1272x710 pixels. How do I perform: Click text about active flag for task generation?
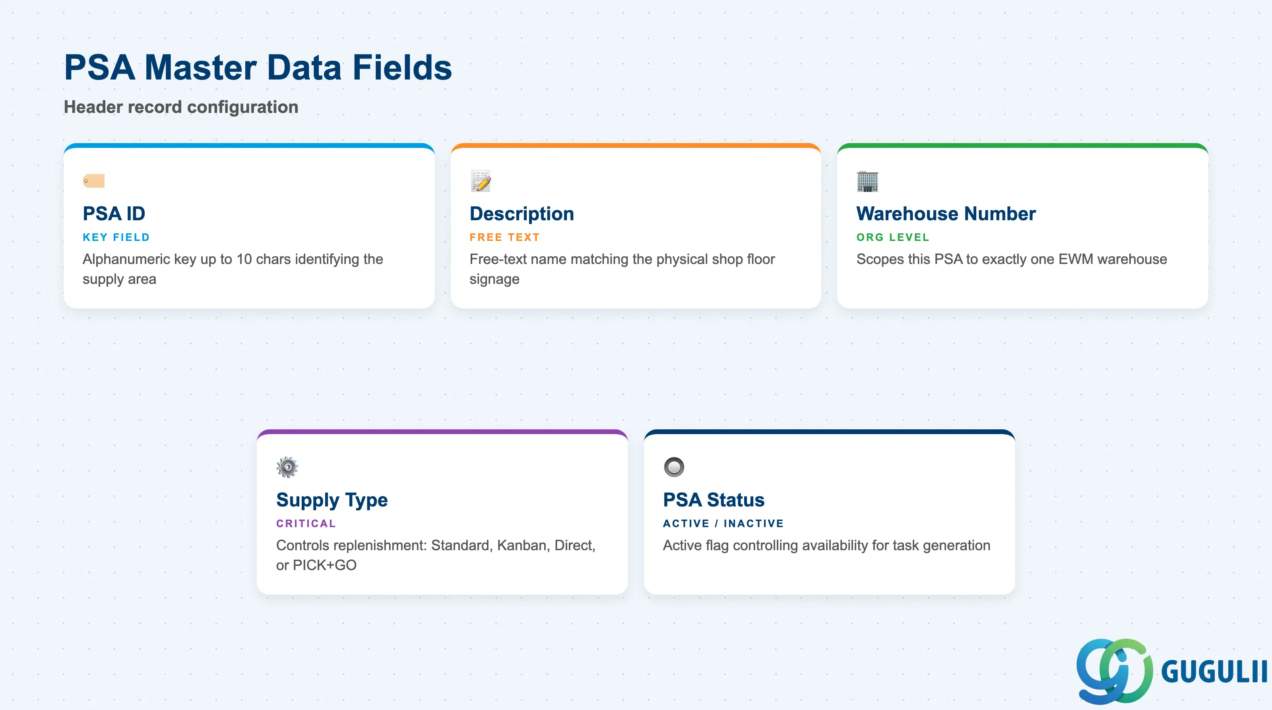tap(827, 545)
